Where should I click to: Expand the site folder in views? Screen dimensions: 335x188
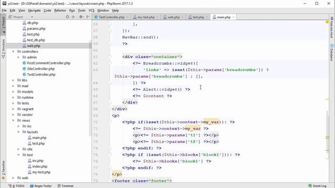point(18,149)
